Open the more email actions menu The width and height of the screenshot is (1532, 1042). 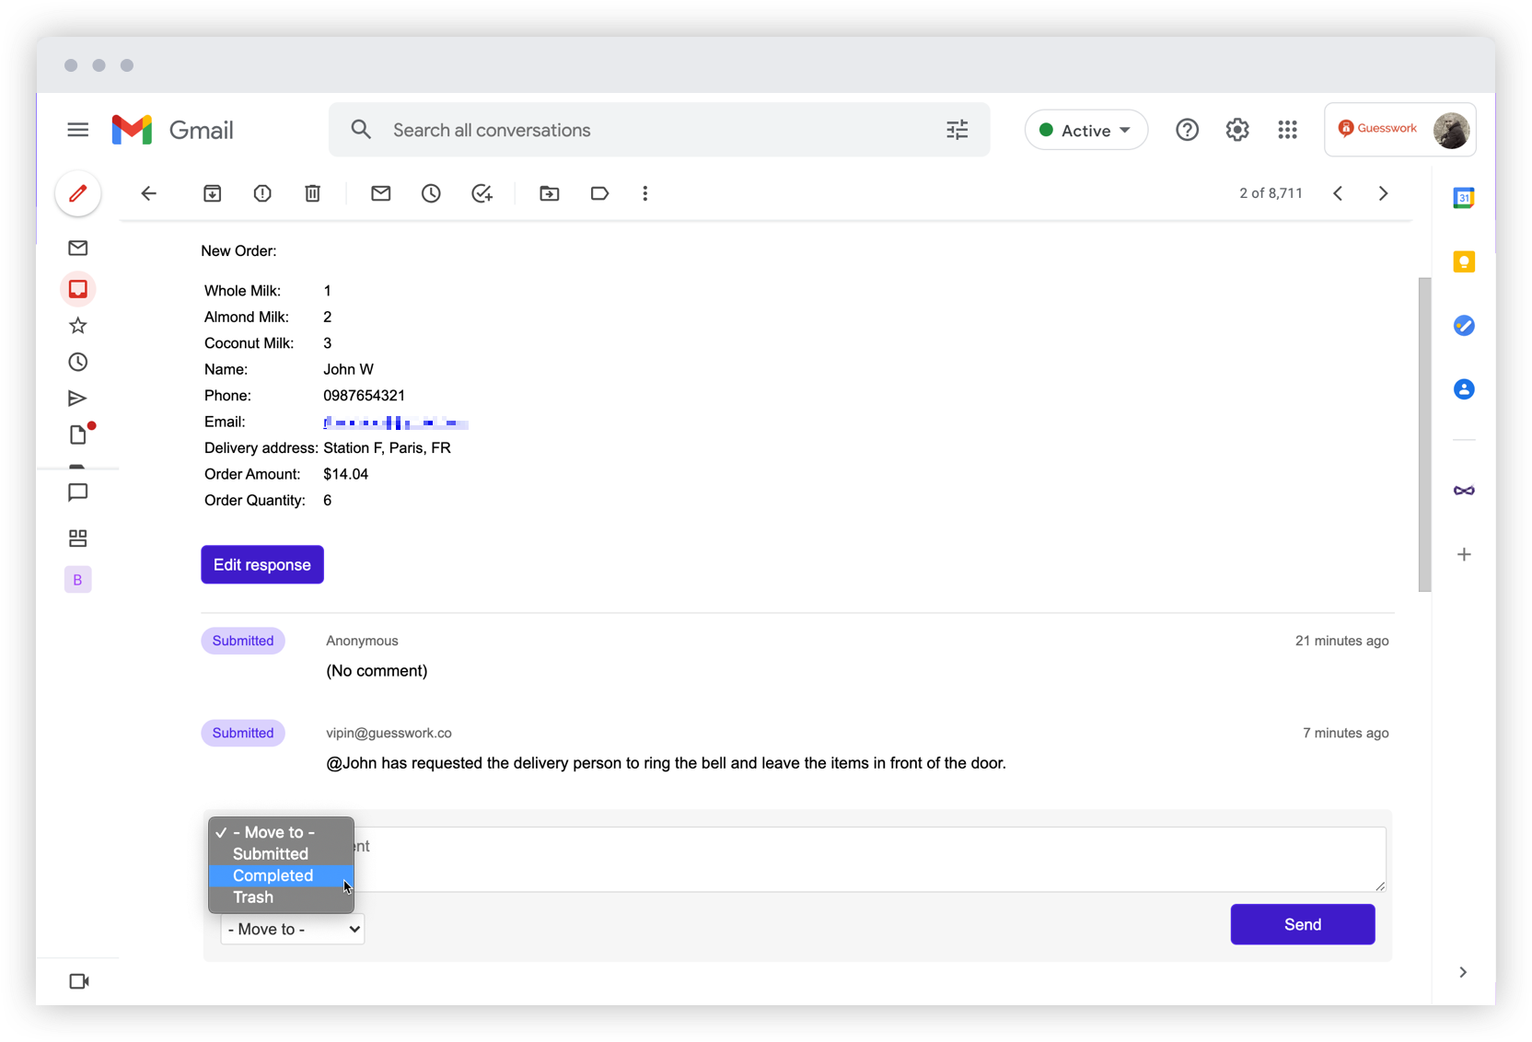[x=644, y=193]
